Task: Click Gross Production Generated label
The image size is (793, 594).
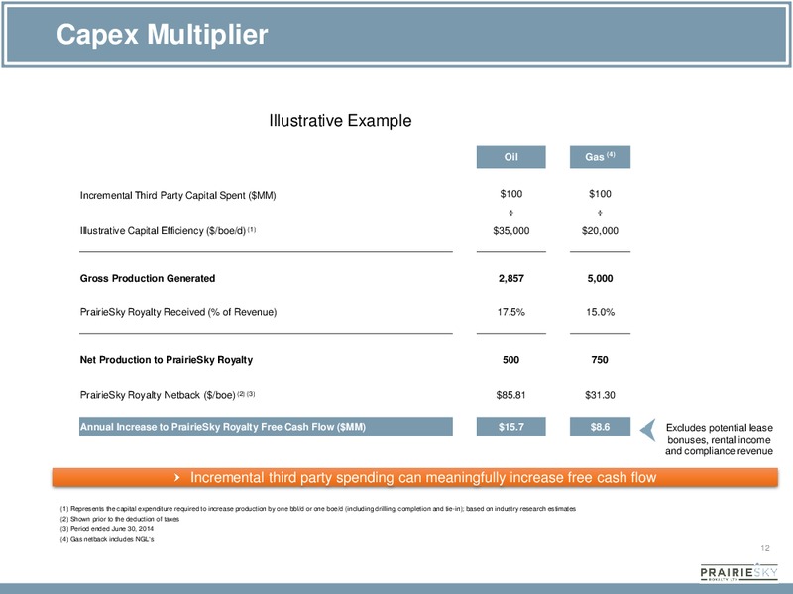Action: [x=148, y=278]
